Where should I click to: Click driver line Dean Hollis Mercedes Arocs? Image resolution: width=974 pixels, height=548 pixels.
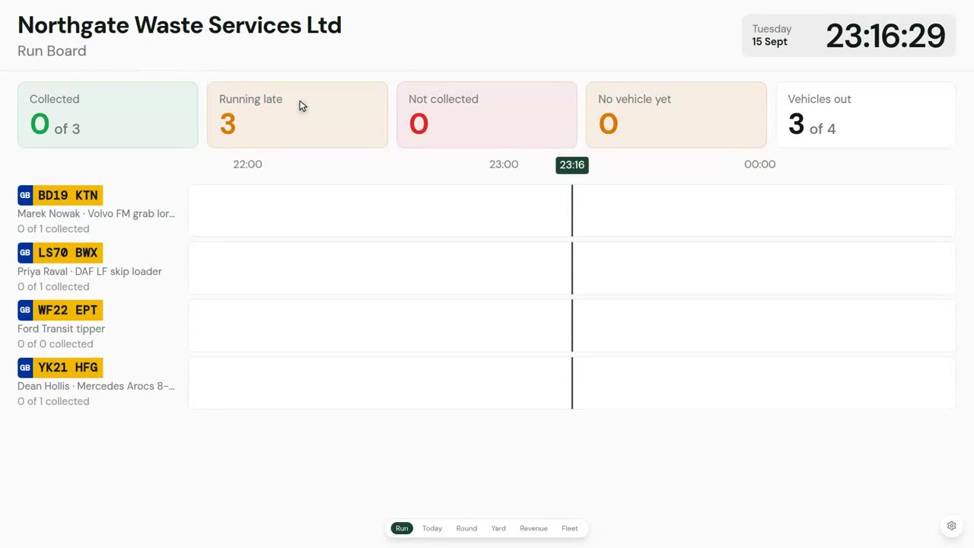pos(97,386)
